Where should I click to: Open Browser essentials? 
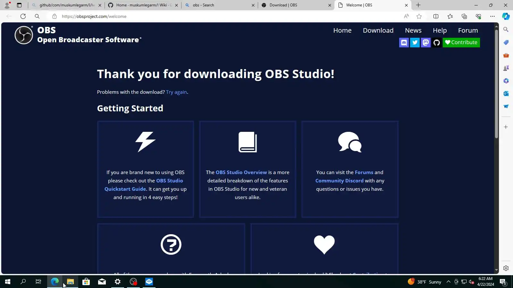[478, 16]
